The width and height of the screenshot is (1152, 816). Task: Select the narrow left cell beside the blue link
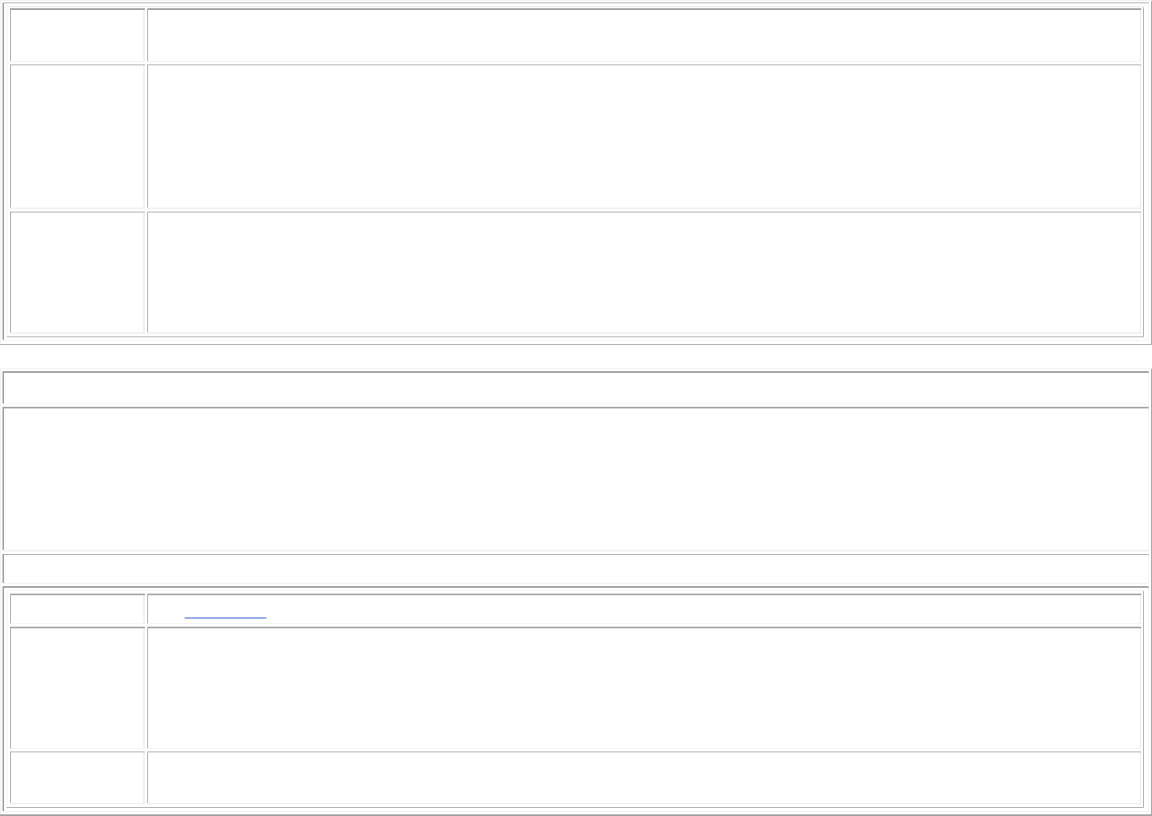77,609
